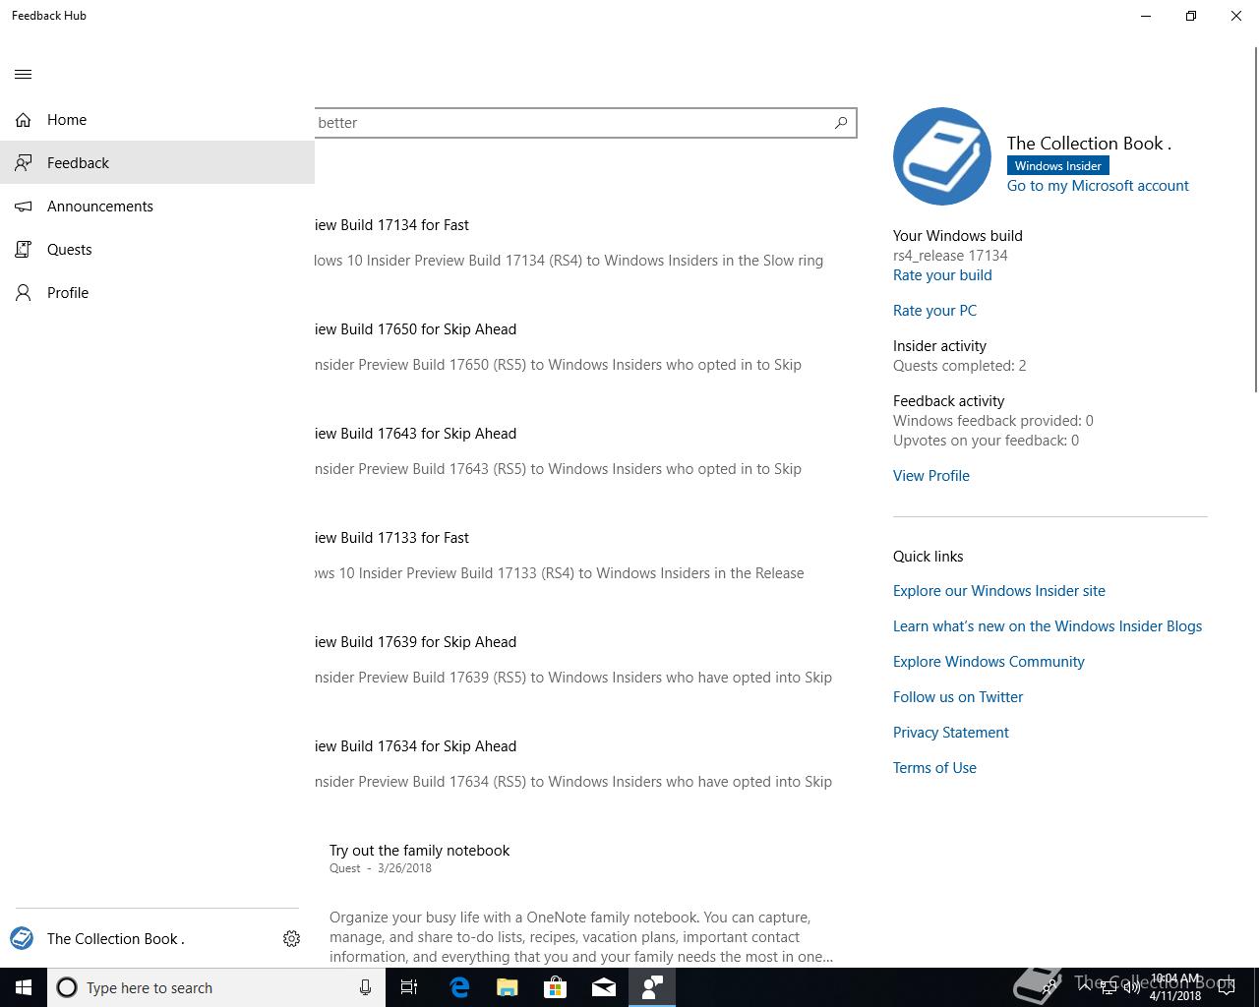Image resolution: width=1259 pixels, height=1007 pixels.
Task: Click the Cortana microphone icon
Action: 365,987
